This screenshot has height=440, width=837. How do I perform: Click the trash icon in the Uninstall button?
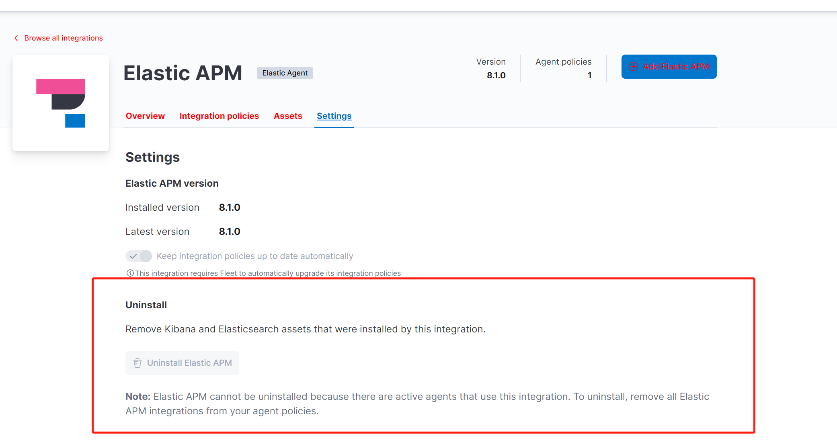(x=137, y=363)
